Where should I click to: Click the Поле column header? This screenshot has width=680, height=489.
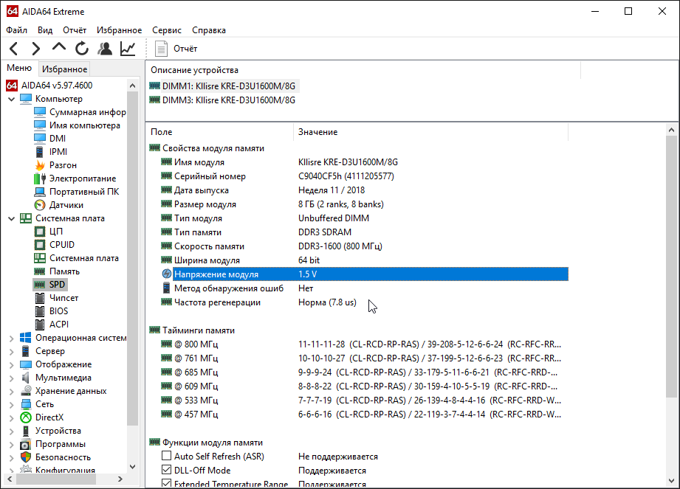pyautogui.click(x=220, y=132)
